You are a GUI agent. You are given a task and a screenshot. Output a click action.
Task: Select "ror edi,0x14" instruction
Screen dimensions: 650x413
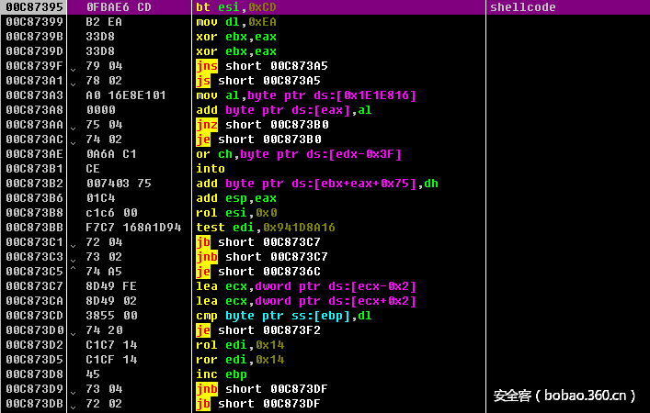coord(240,360)
